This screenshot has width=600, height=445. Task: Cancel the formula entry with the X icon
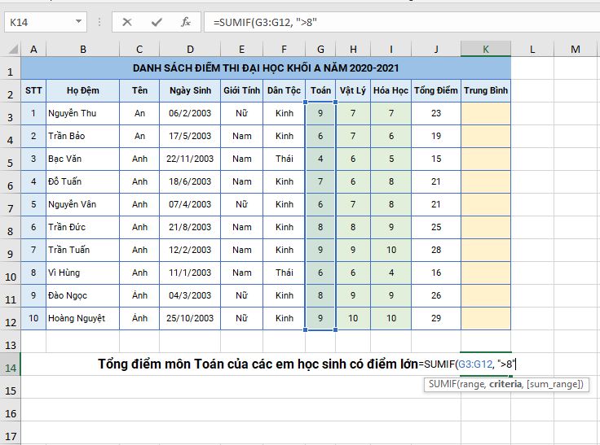click(x=126, y=22)
